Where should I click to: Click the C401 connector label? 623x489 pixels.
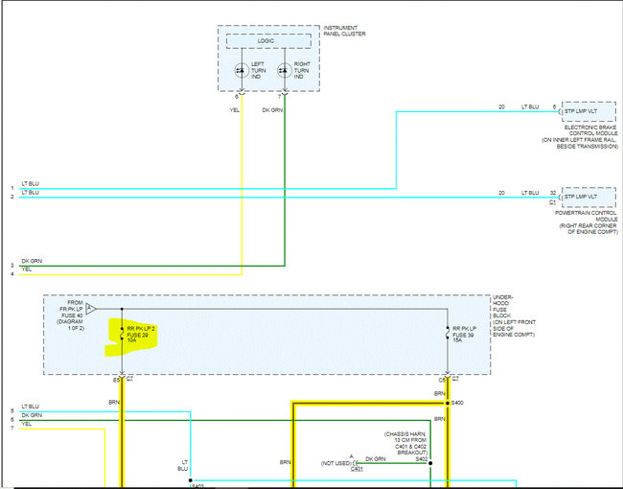[x=357, y=469]
